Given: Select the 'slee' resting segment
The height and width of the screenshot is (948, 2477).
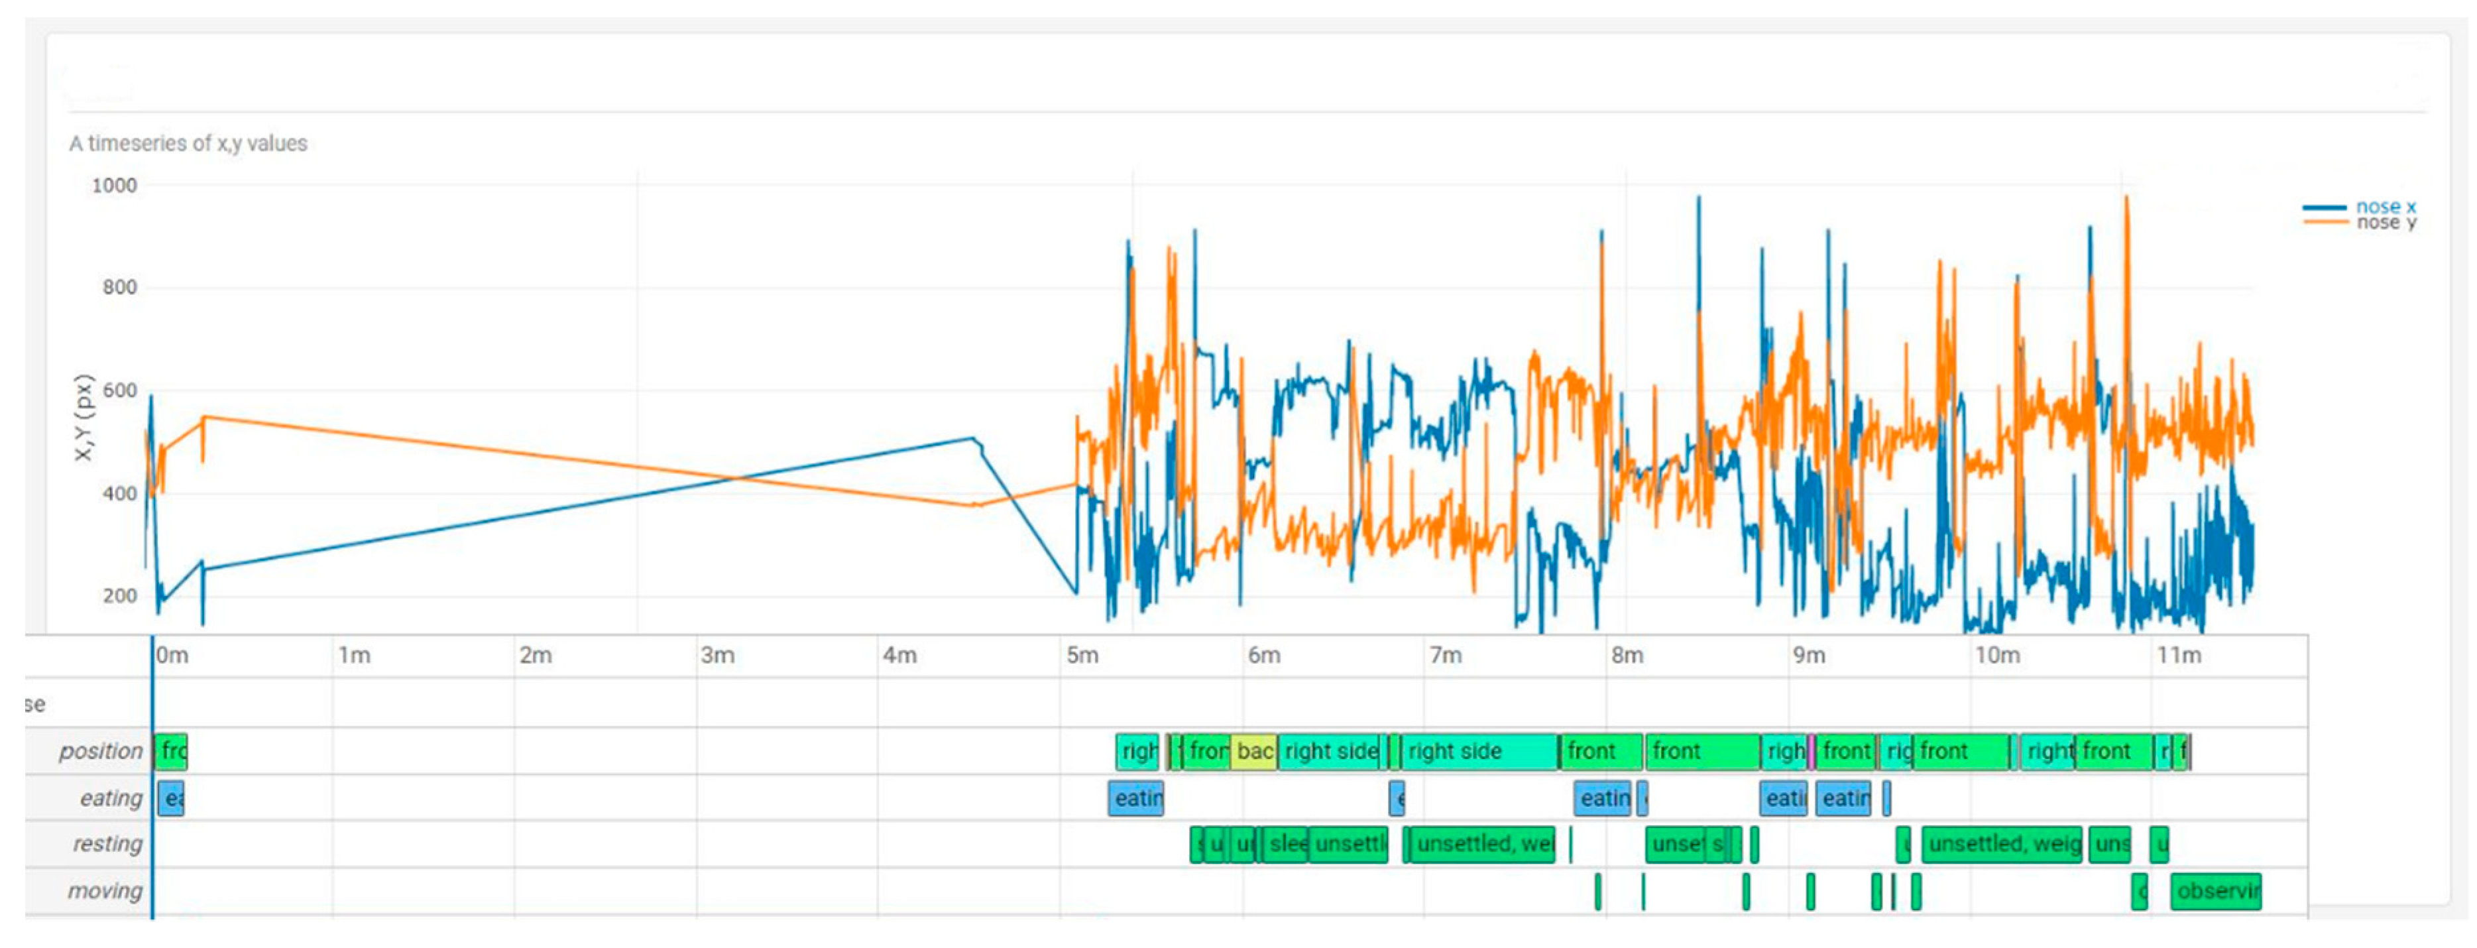Looking at the screenshot, I should click(1286, 844).
